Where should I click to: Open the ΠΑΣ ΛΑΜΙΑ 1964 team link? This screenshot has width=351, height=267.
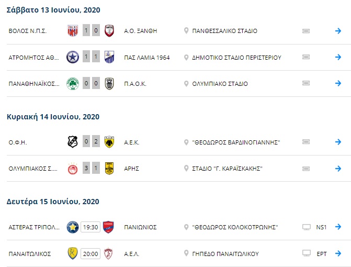(147, 58)
